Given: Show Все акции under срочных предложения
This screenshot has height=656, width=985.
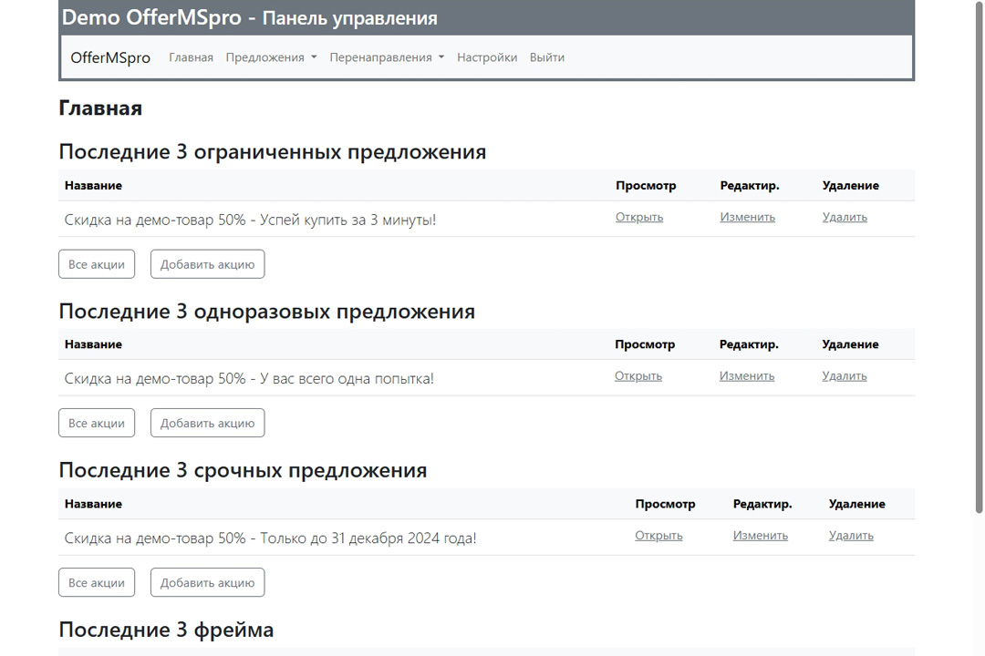Looking at the screenshot, I should (x=97, y=582).
